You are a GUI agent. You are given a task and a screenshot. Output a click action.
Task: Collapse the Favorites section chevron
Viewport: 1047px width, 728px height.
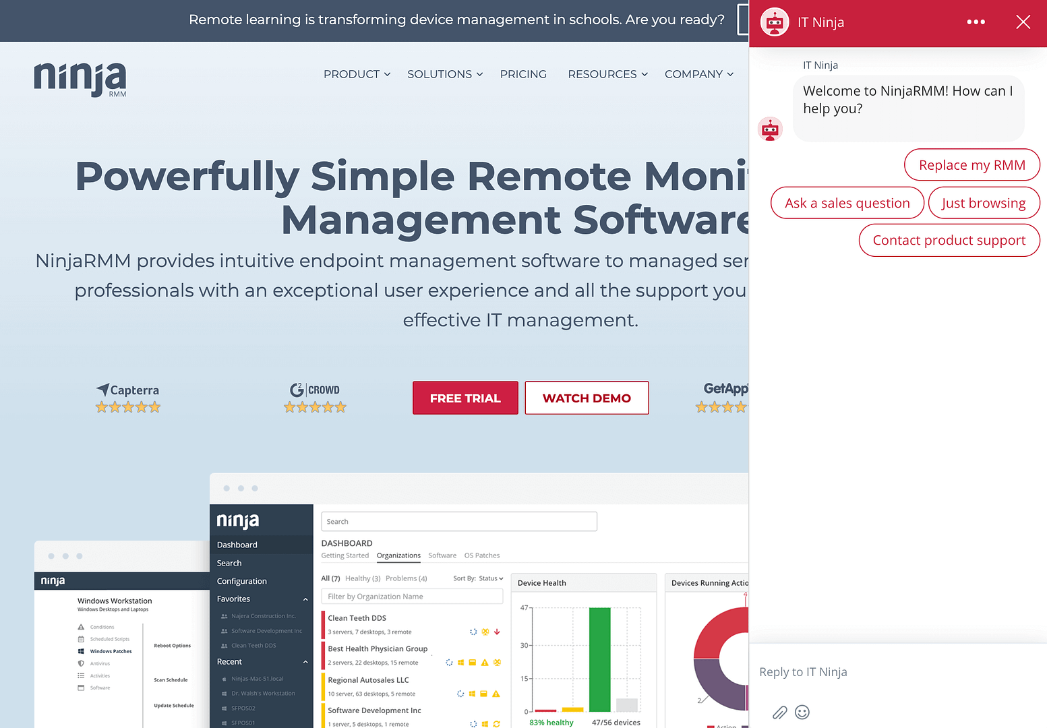coord(305,599)
